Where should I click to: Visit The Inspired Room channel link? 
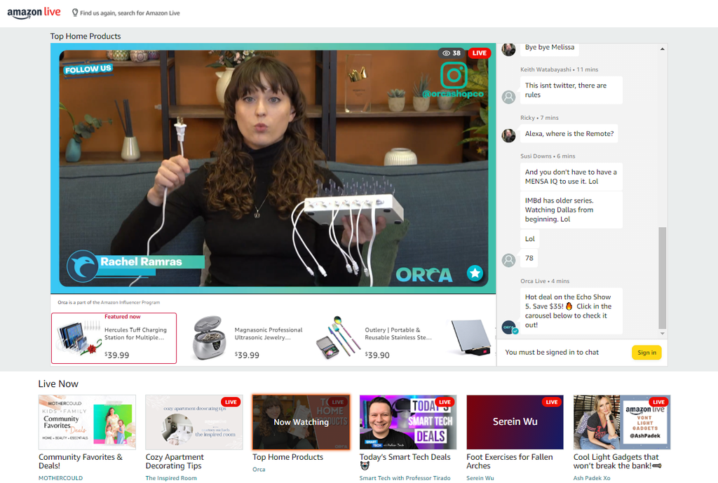coord(171,478)
